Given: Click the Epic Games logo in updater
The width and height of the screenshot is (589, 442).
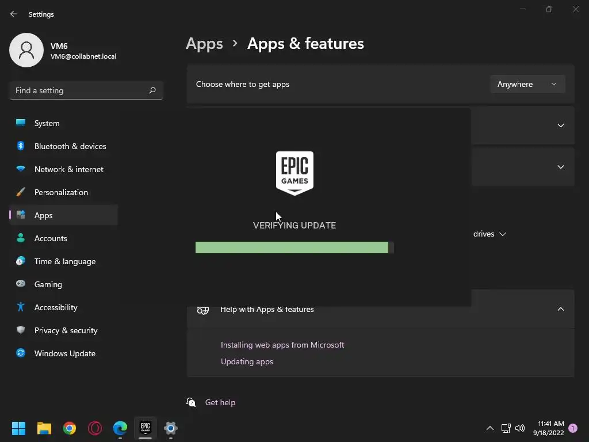Looking at the screenshot, I should tap(294, 173).
